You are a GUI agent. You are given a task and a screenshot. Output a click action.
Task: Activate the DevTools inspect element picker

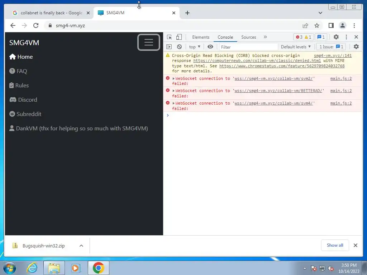click(169, 37)
